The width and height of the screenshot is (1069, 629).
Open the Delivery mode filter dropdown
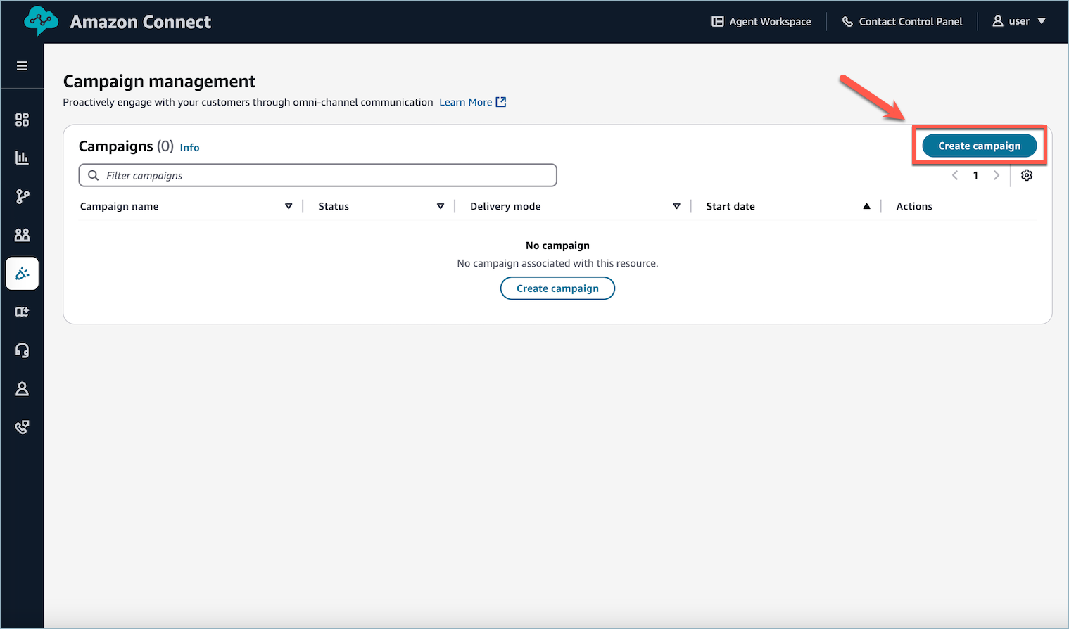676,205
